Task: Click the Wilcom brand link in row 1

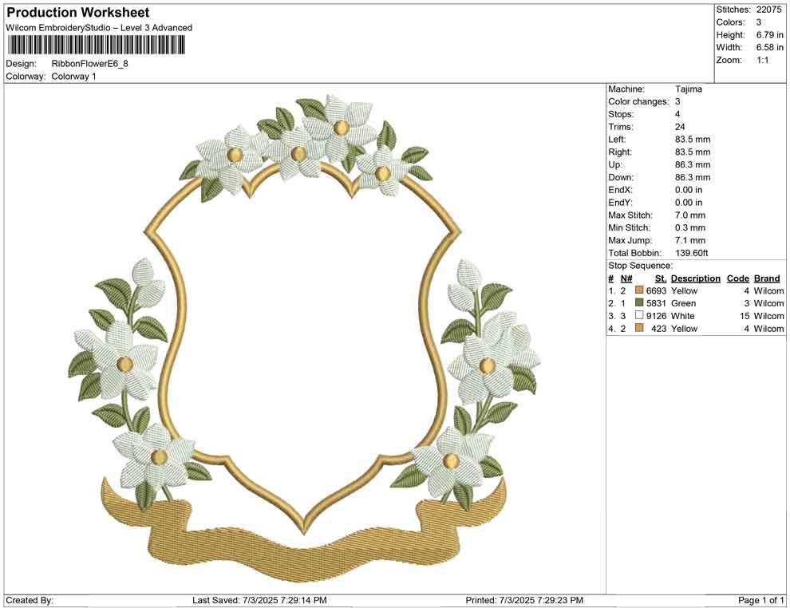Action: pyautogui.click(x=768, y=290)
